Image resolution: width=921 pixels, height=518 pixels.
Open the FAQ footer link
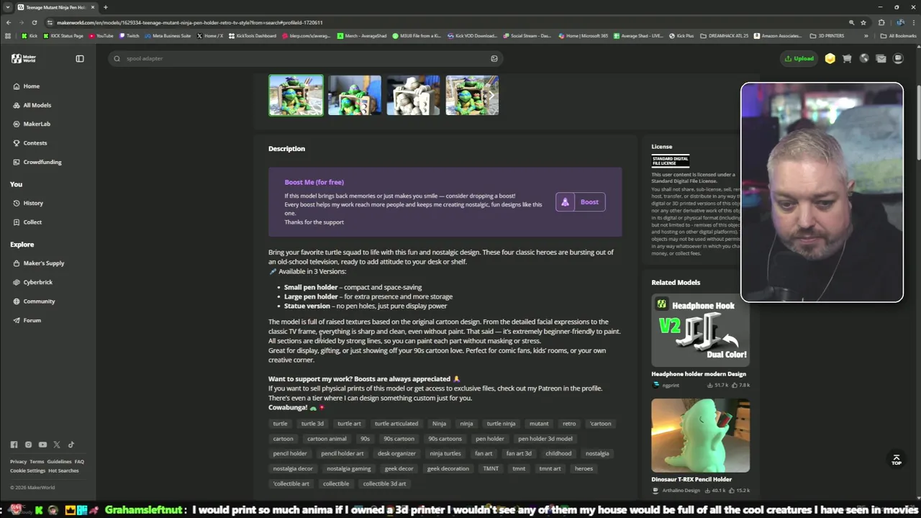point(79,462)
